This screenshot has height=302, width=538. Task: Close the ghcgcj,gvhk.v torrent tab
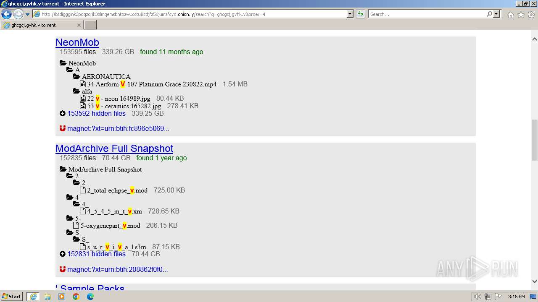click(79, 25)
